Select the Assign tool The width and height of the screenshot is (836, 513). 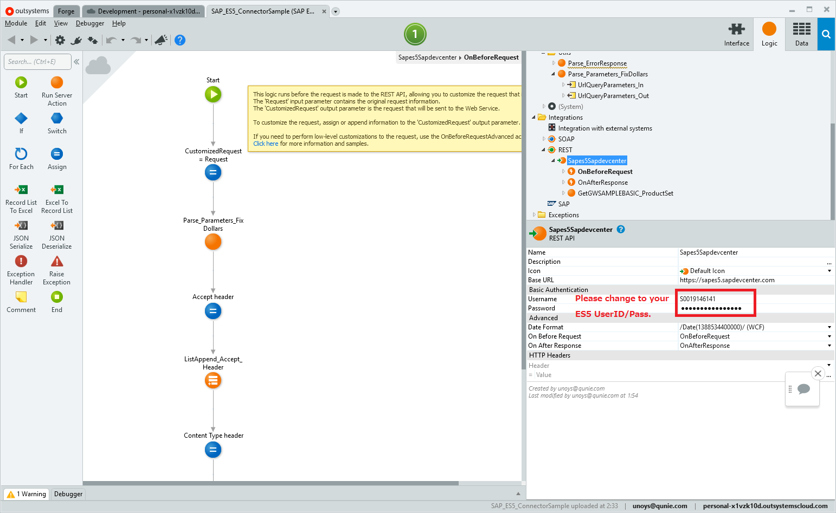[x=56, y=159]
